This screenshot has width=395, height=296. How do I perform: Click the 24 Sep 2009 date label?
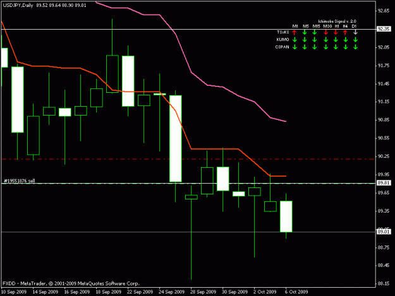172,292
